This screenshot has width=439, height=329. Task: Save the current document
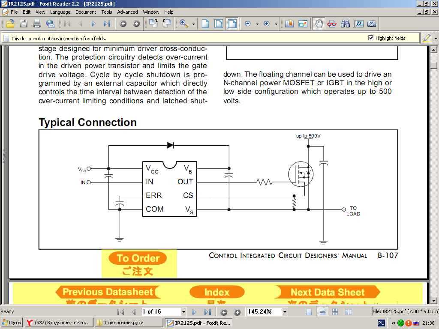pyautogui.click(x=24, y=24)
